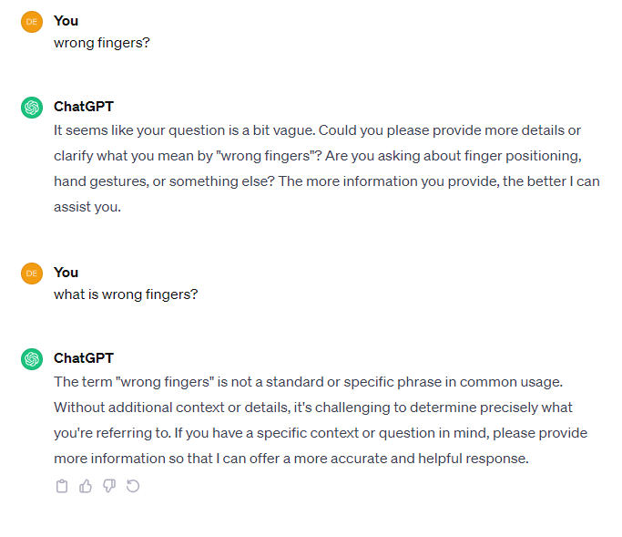Click the orange DE avatar beside "wrong fingers?"
This screenshot has height=537, width=622.
tap(32, 22)
